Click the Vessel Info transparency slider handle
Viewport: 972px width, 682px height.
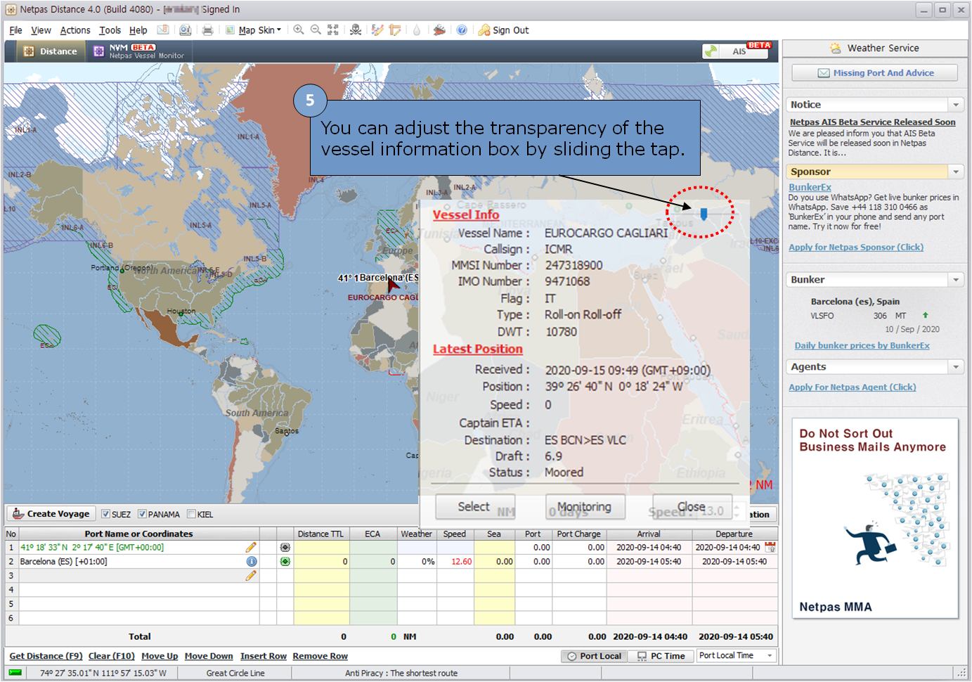click(x=704, y=213)
